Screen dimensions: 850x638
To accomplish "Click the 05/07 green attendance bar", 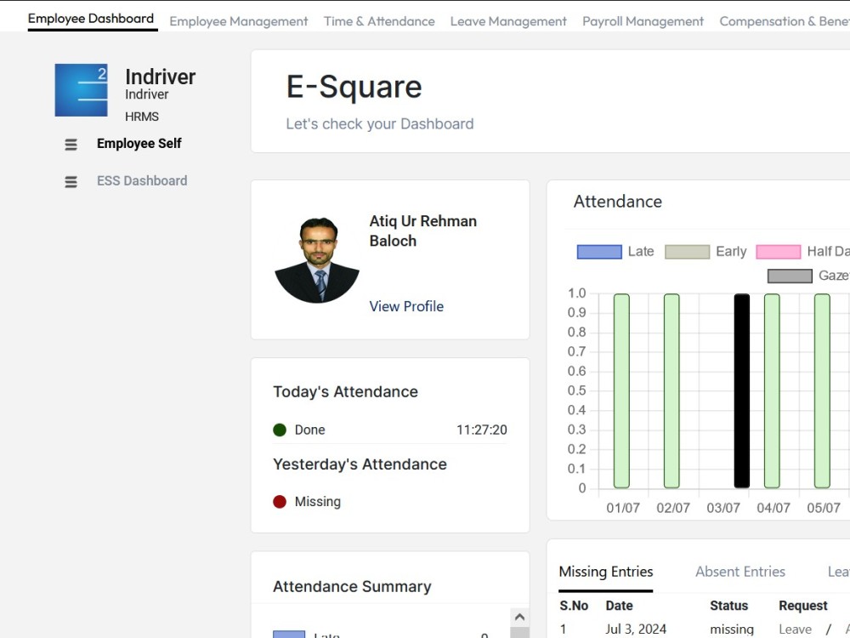I will pos(822,390).
